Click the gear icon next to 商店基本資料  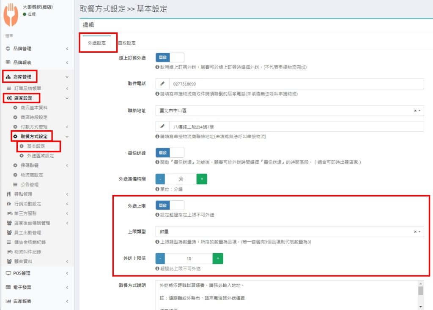click(15, 108)
